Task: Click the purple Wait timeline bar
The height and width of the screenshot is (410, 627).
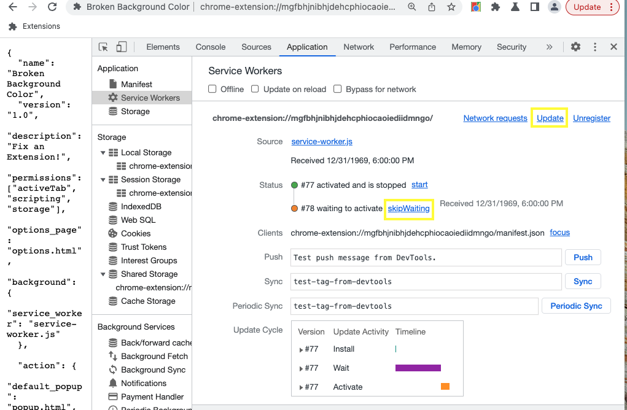Action: (x=418, y=368)
